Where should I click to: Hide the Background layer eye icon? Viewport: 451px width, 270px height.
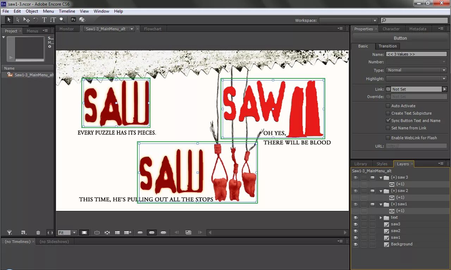click(x=356, y=244)
